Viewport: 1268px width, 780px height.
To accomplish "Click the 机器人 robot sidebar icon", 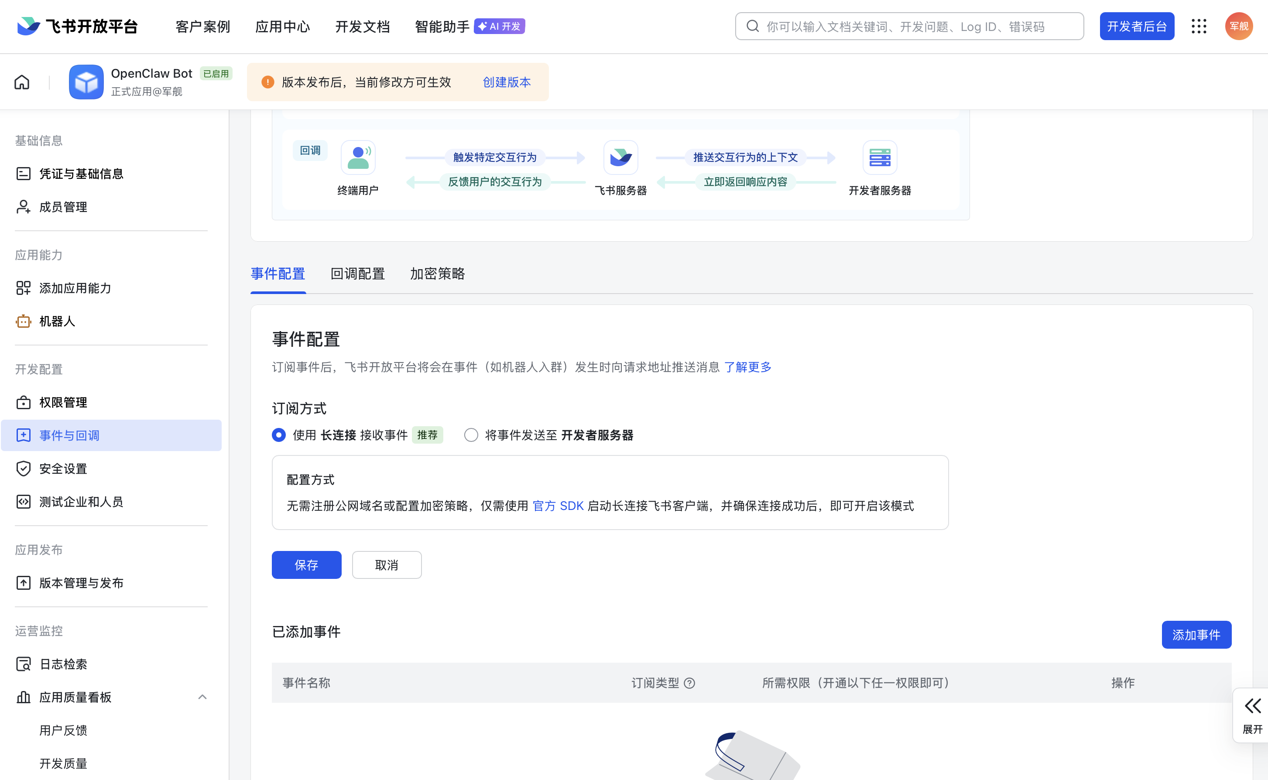I will [x=23, y=322].
